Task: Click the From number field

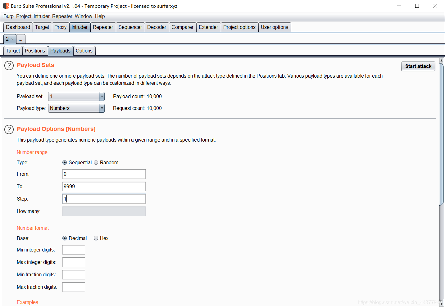Action: pyautogui.click(x=104, y=174)
